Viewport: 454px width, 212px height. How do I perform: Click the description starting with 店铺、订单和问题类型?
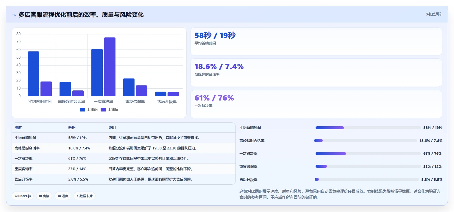click(154, 138)
